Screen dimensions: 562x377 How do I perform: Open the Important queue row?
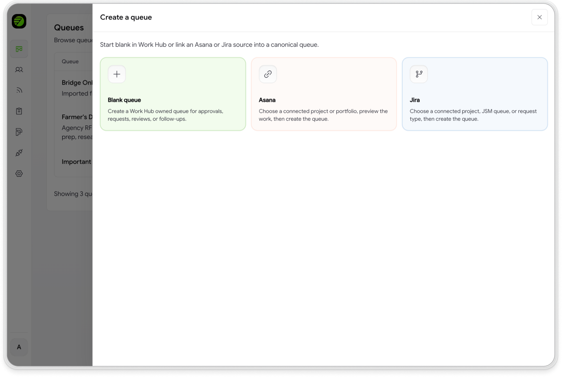coord(74,162)
